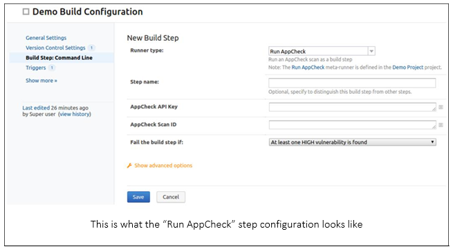Cancel the new build step
Image resolution: width=453 pixels, height=249 pixels.
coord(171,197)
